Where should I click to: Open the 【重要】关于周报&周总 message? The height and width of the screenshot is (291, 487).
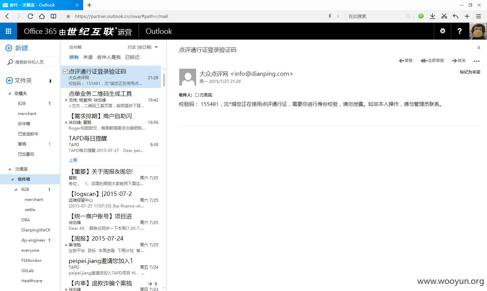[x=111, y=177]
